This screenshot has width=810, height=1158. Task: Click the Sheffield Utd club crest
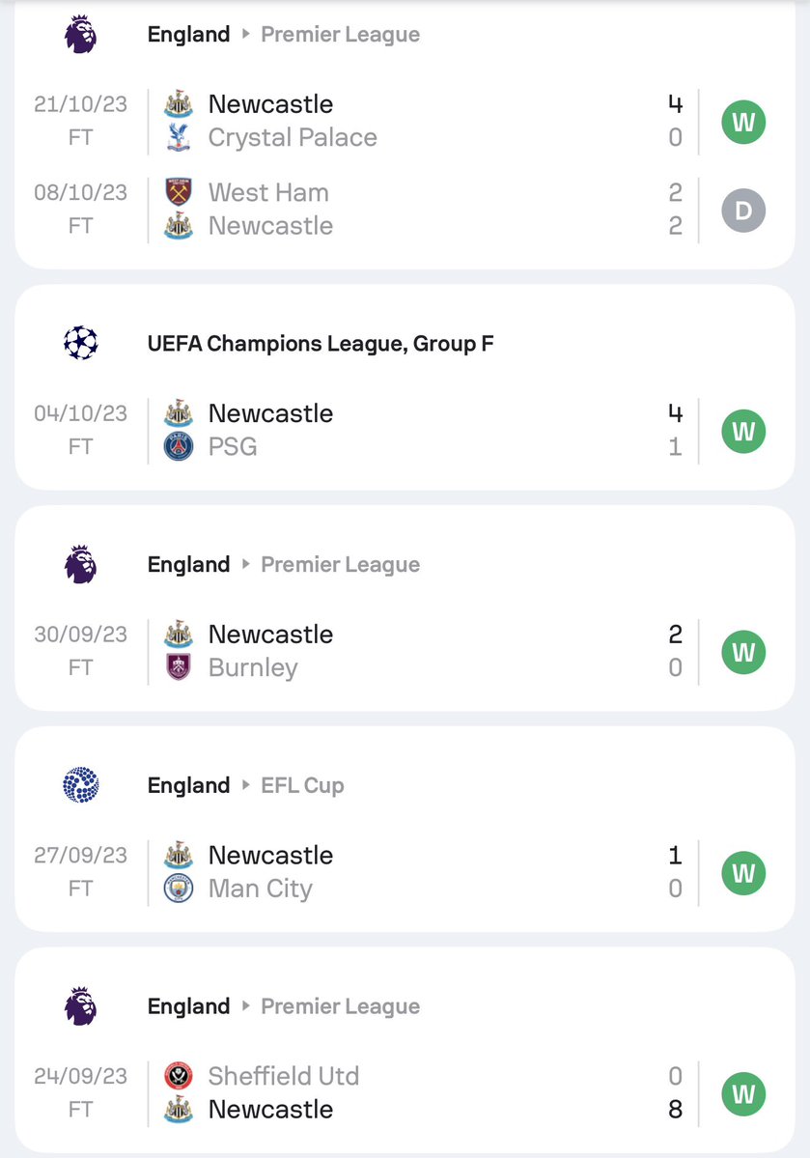pyautogui.click(x=178, y=1076)
